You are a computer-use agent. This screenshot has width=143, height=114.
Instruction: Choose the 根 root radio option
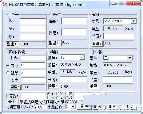pyautogui.click(x=67, y=98)
